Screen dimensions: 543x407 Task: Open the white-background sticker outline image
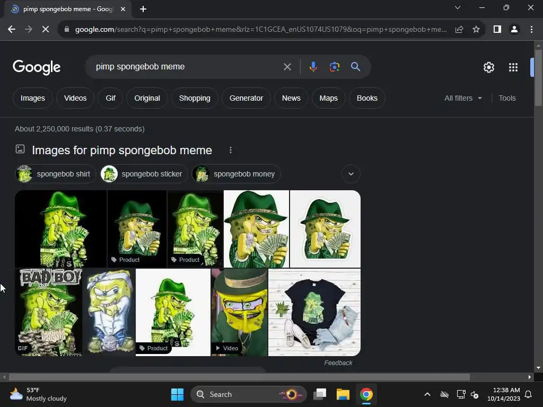pyautogui.click(x=325, y=229)
